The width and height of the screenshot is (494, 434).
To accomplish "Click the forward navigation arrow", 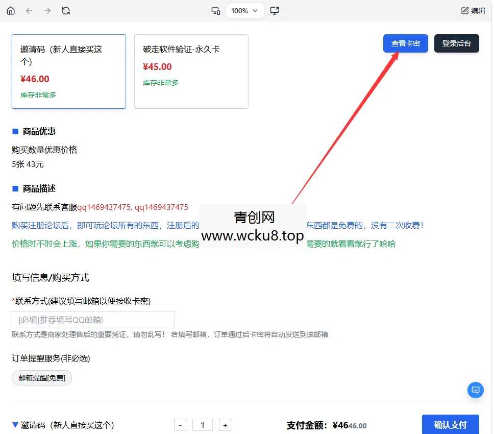I will tap(47, 10).
